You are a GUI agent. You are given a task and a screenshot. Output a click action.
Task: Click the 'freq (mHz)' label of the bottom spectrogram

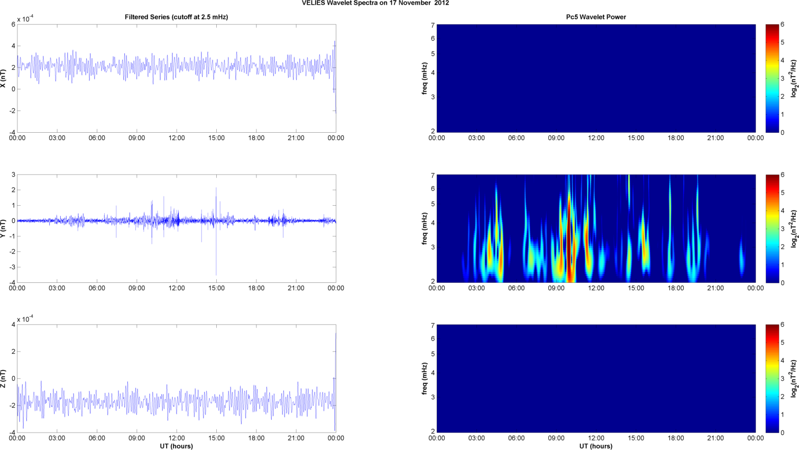pos(425,379)
